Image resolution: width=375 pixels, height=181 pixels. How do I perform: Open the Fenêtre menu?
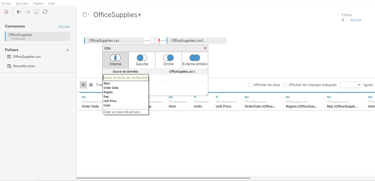pos(38,3)
